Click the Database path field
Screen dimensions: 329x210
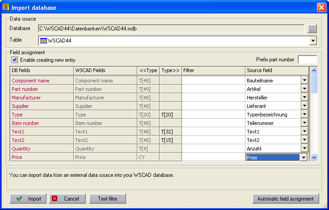click(x=171, y=29)
